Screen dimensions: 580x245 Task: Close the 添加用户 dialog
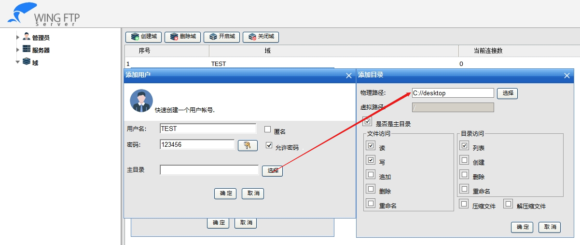point(349,75)
